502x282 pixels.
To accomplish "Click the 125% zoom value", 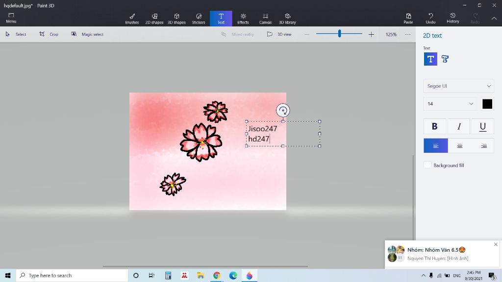I will pyautogui.click(x=391, y=34).
